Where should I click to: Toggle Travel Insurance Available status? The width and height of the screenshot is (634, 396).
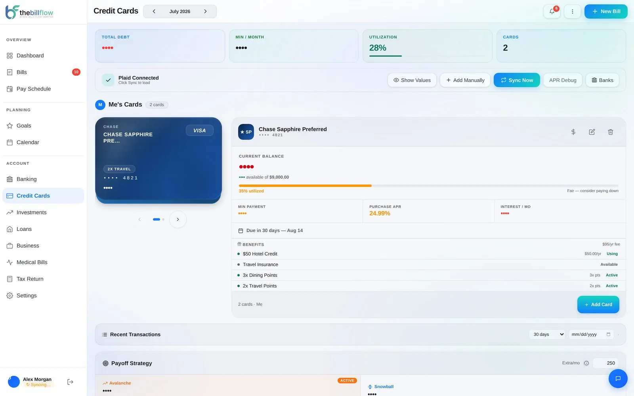pyautogui.click(x=609, y=265)
